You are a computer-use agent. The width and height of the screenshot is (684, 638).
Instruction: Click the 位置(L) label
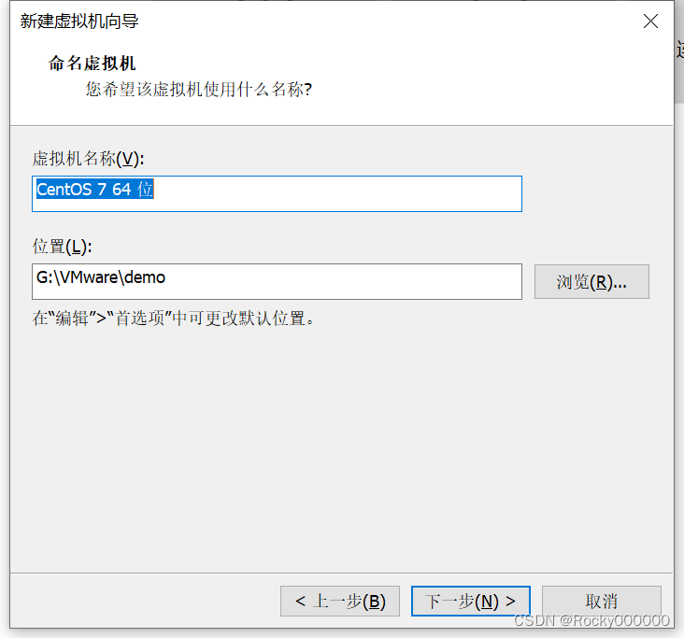[x=62, y=247]
